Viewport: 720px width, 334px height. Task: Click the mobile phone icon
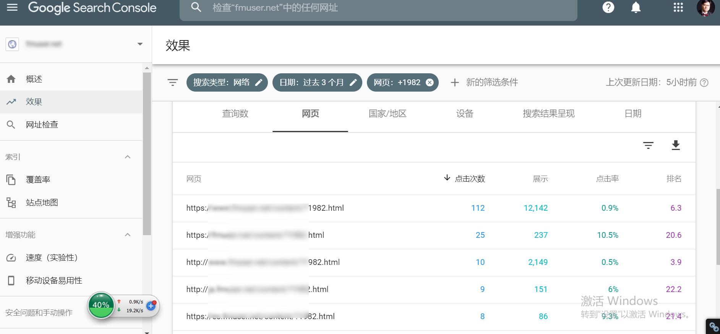pos(11,281)
